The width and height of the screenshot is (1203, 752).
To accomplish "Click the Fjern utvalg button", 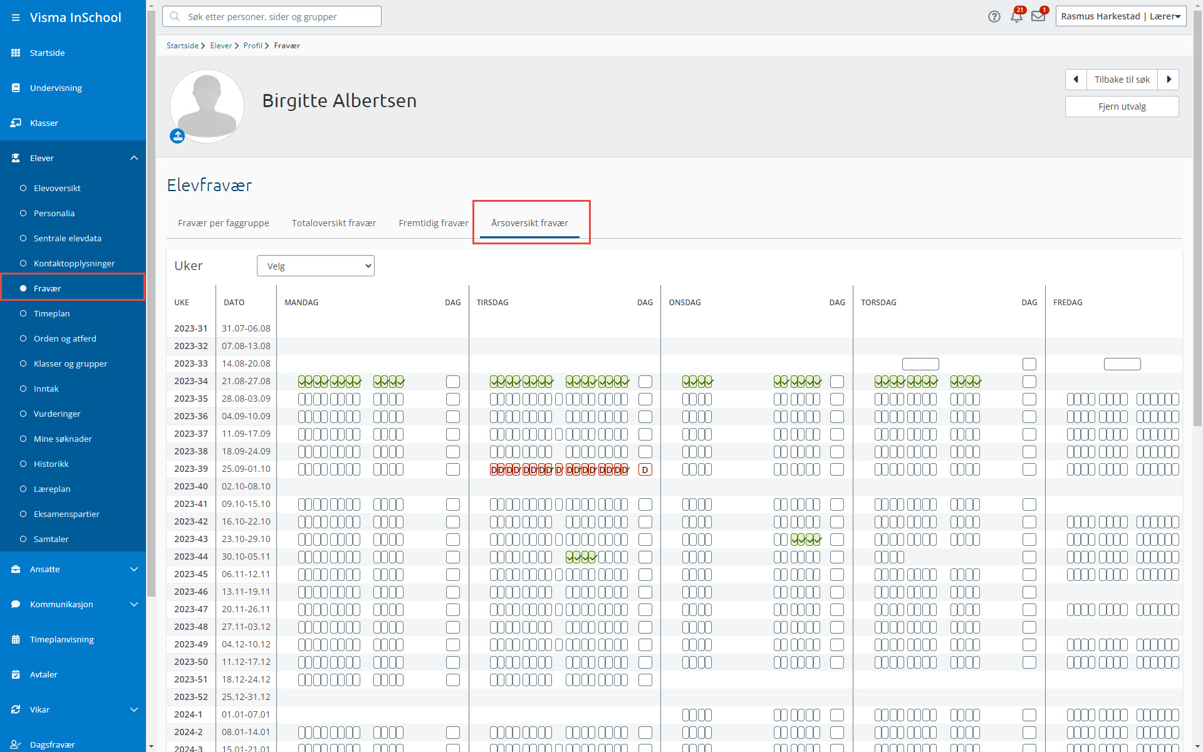I will click(x=1122, y=107).
